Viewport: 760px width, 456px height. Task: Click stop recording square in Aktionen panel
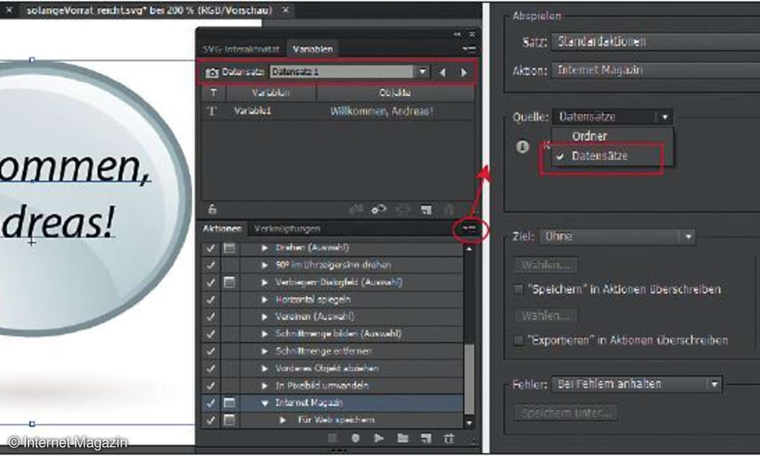[332, 438]
